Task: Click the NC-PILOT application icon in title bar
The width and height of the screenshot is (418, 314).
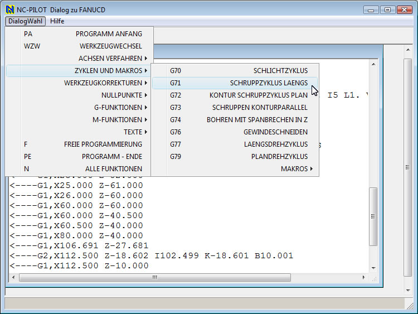Action: tap(9, 9)
